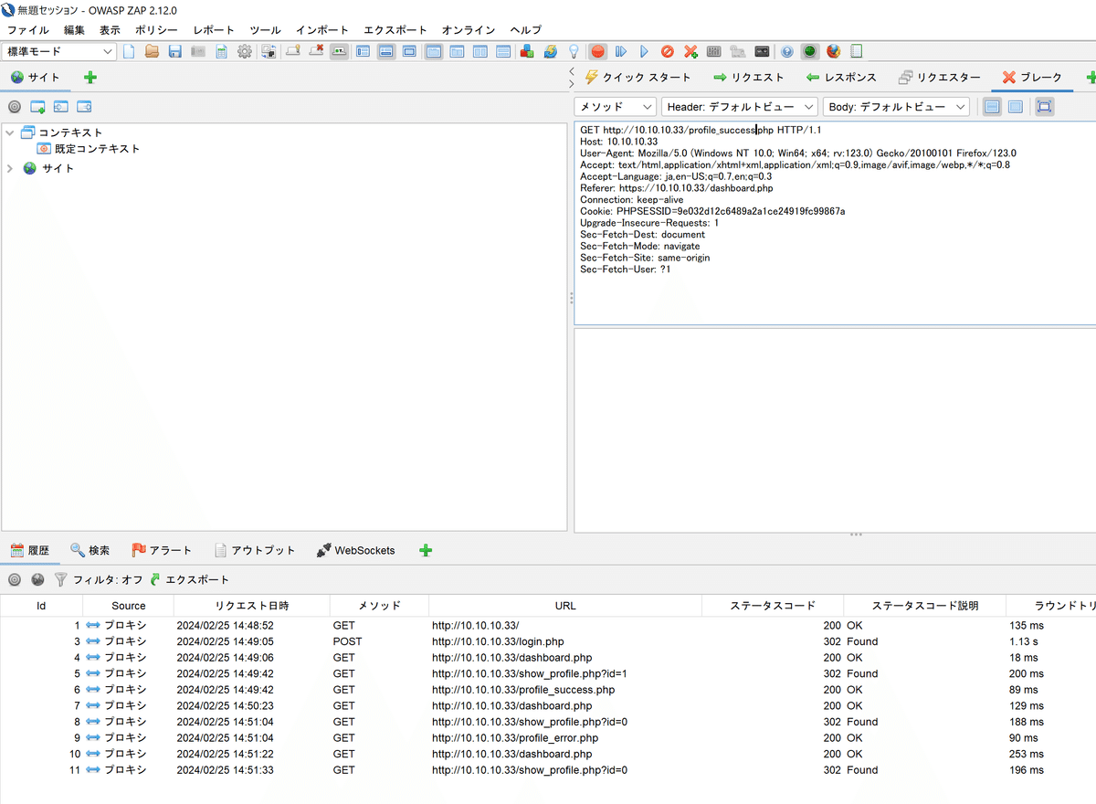1096x804 pixels.
Task: Open the メソッド dropdown
Action: [615, 107]
